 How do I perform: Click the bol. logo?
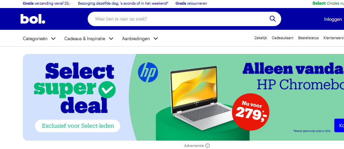click(x=33, y=19)
